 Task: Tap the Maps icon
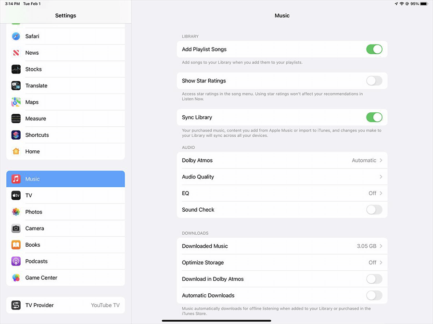pos(16,102)
